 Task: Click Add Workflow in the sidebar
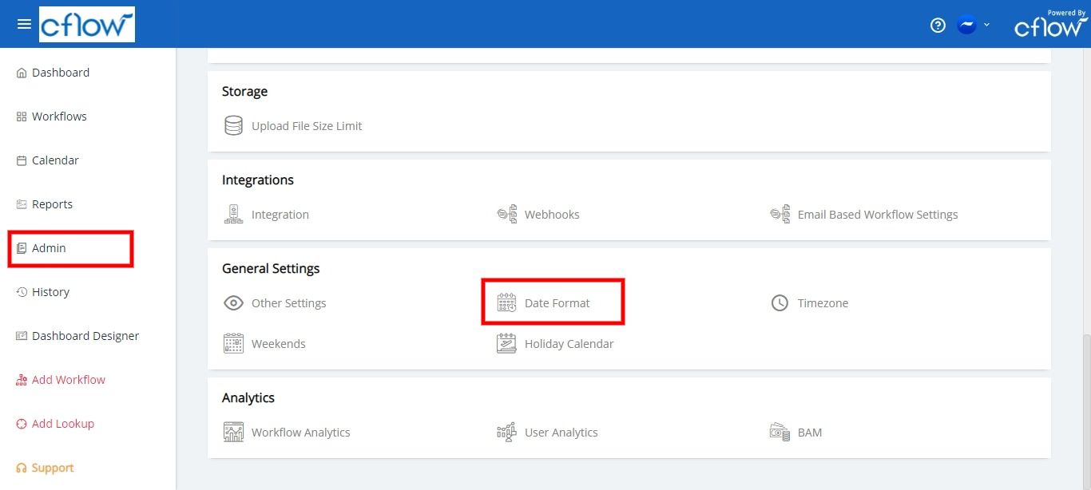69,379
